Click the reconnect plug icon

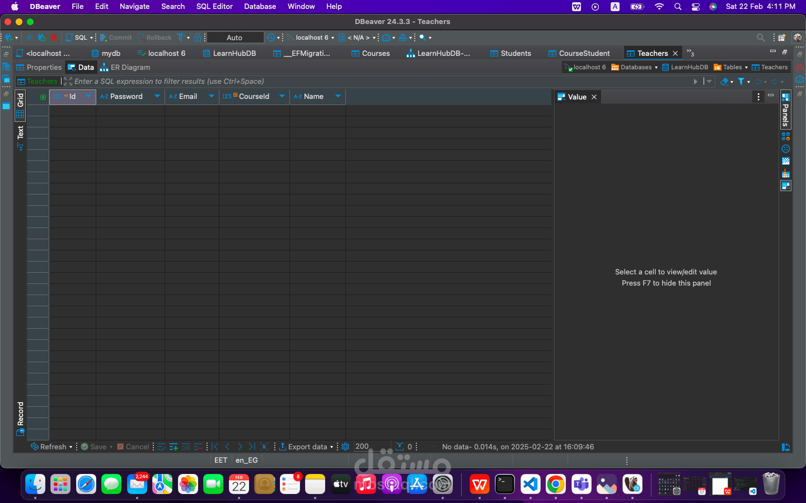tap(41, 37)
